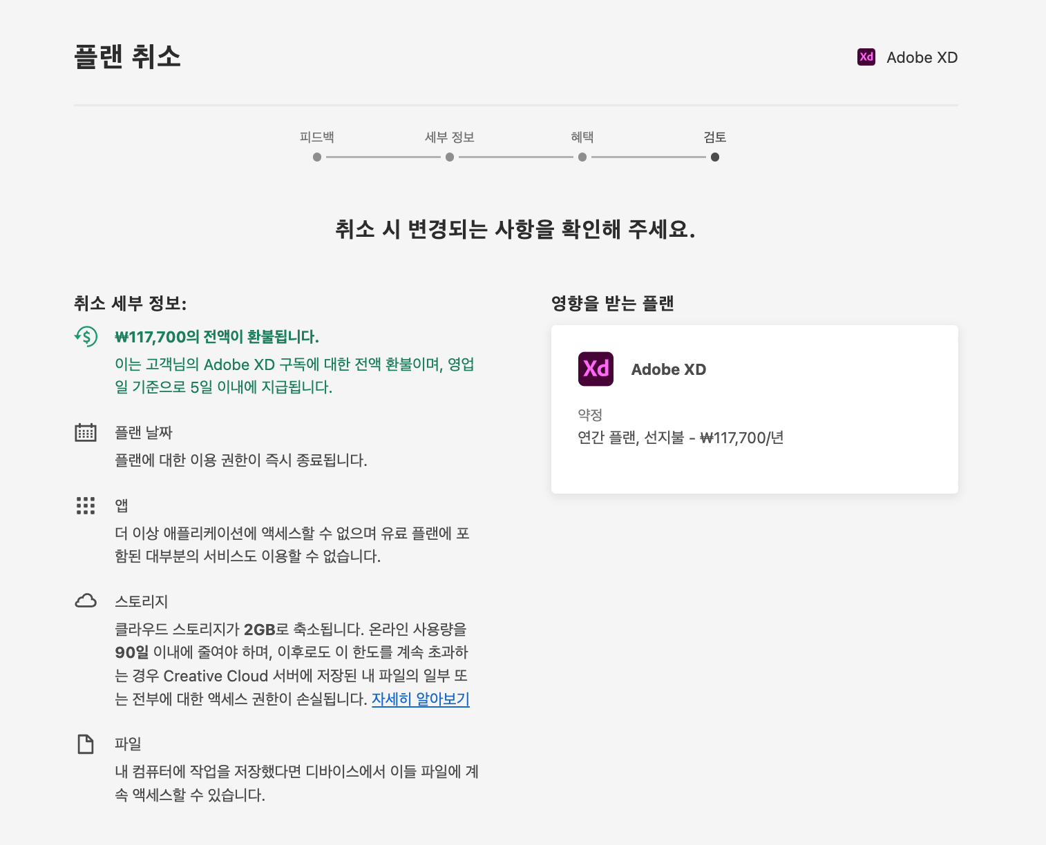Click the Adobe XD logo icon in header
This screenshot has height=845, width=1046.
coord(866,57)
